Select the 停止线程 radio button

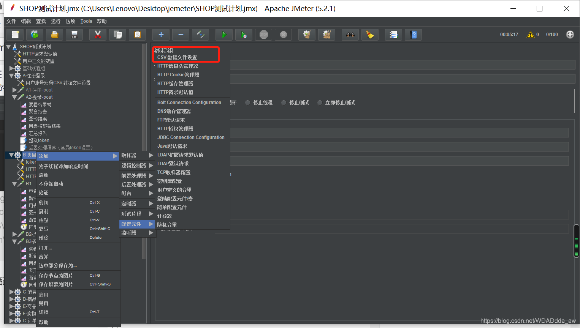click(247, 102)
